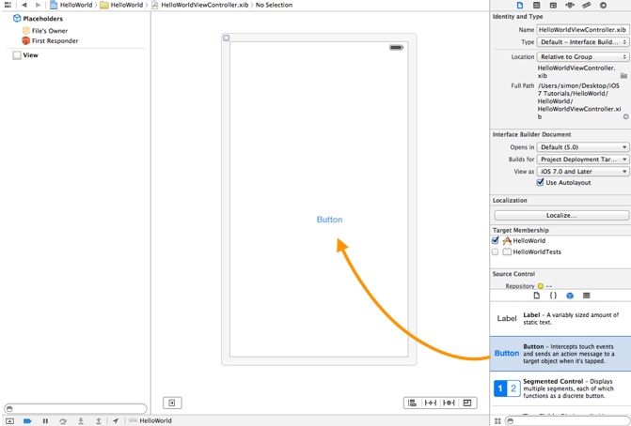Expand the View as dropdown
This screenshot has height=426, width=631.
point(583,172)
